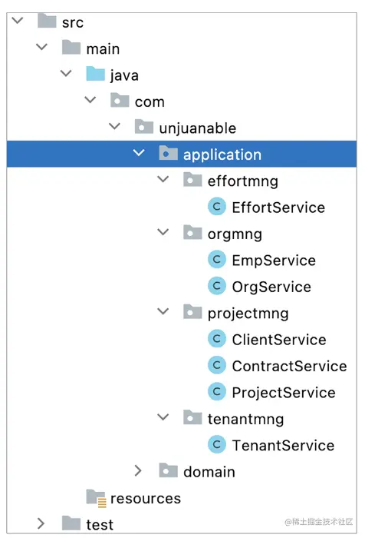
Task: Collapse the application package chevron
Action: pyautogui.click(x=139, y=153)
